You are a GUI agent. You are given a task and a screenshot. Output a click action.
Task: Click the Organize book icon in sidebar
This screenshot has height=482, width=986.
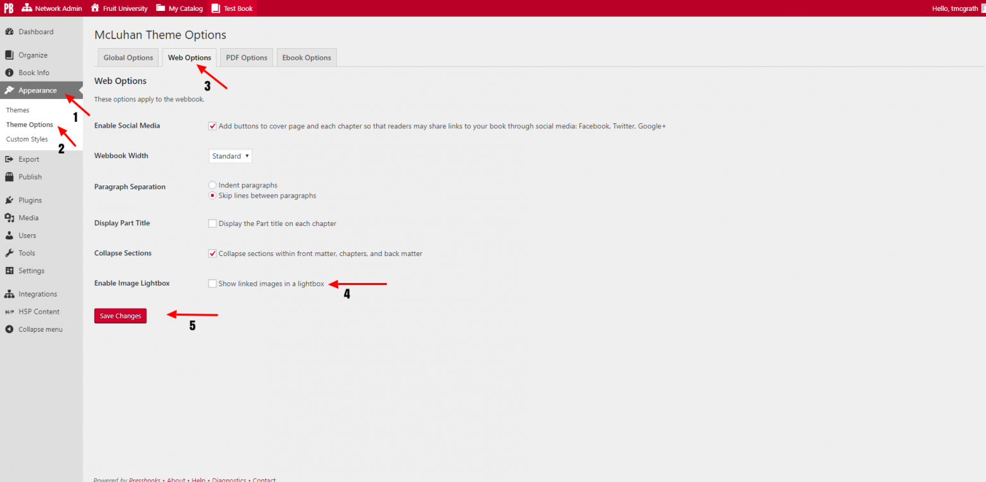(10, 55)
